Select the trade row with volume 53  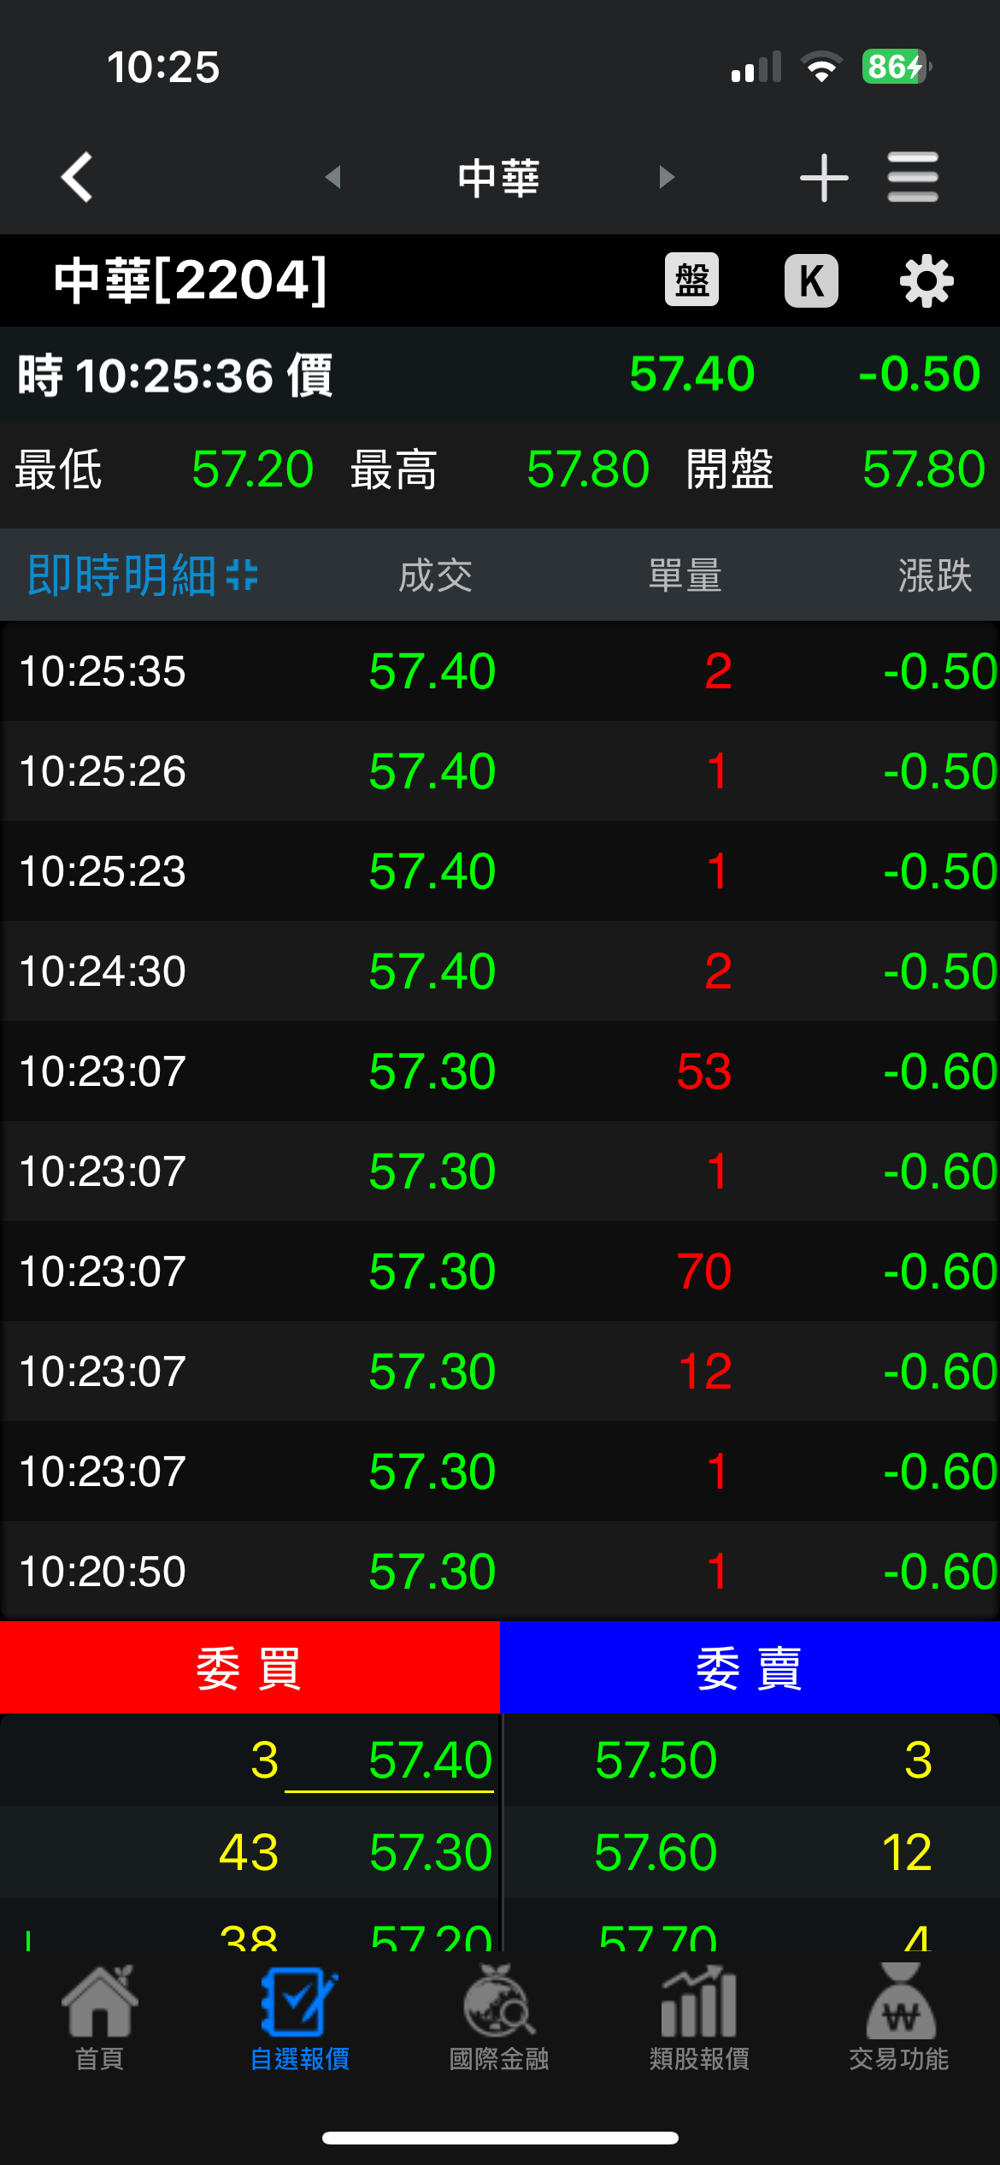click(x=500, y=1071)
